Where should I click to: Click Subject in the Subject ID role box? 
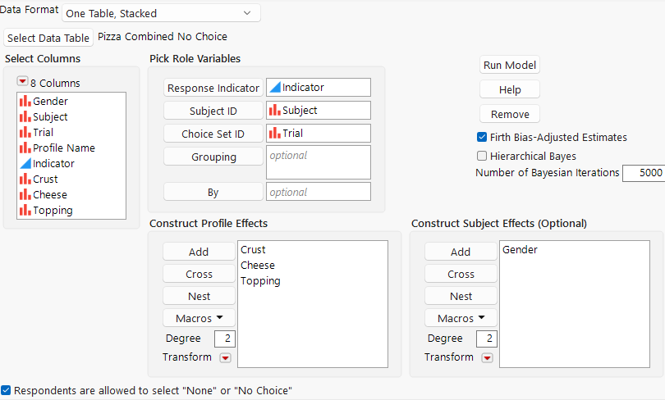(x=300, y=111)
